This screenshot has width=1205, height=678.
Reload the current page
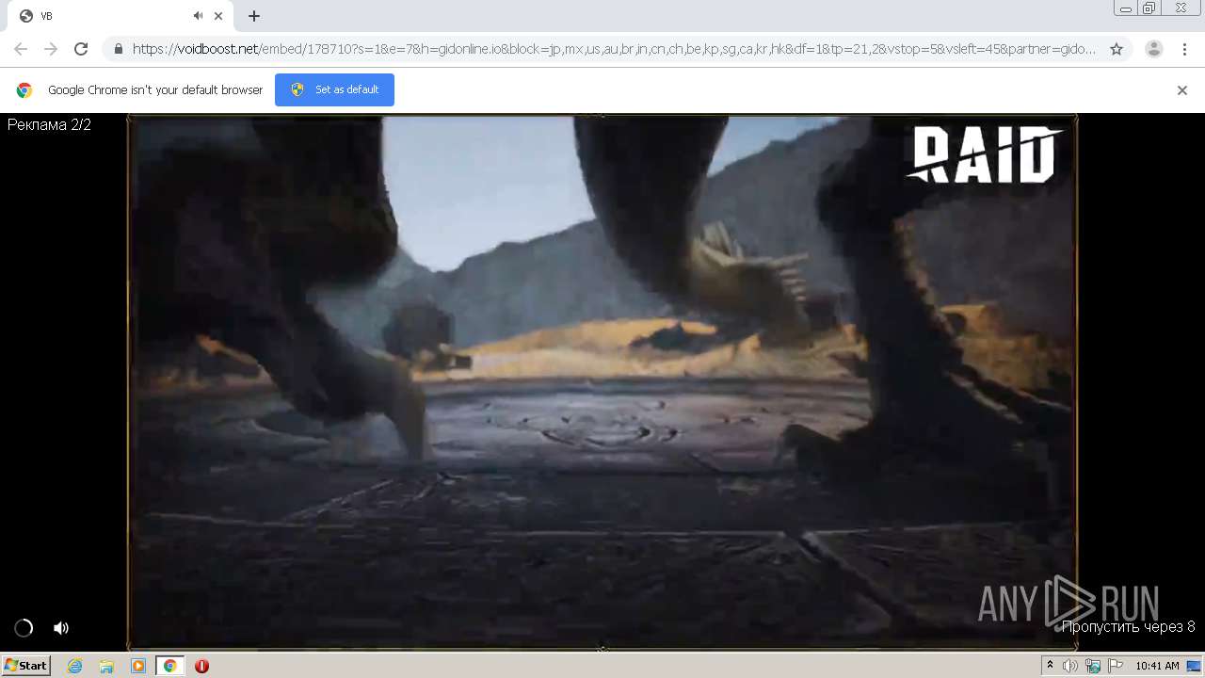coord(81,49)
